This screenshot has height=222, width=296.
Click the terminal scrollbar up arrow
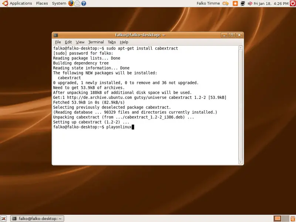[240, 48]
